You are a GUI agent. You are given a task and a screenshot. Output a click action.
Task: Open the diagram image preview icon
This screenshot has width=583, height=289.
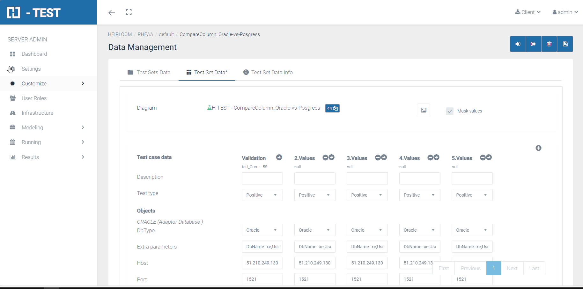point(423,110)
